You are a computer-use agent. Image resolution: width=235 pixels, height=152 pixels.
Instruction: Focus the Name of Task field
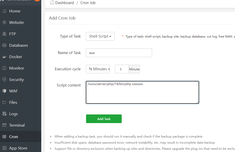119,53
